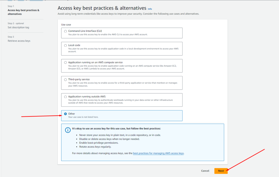Jump to the Set description tag step
This screenshot has width=279, height=177.
pyautogui.click(x=18, y=27)
